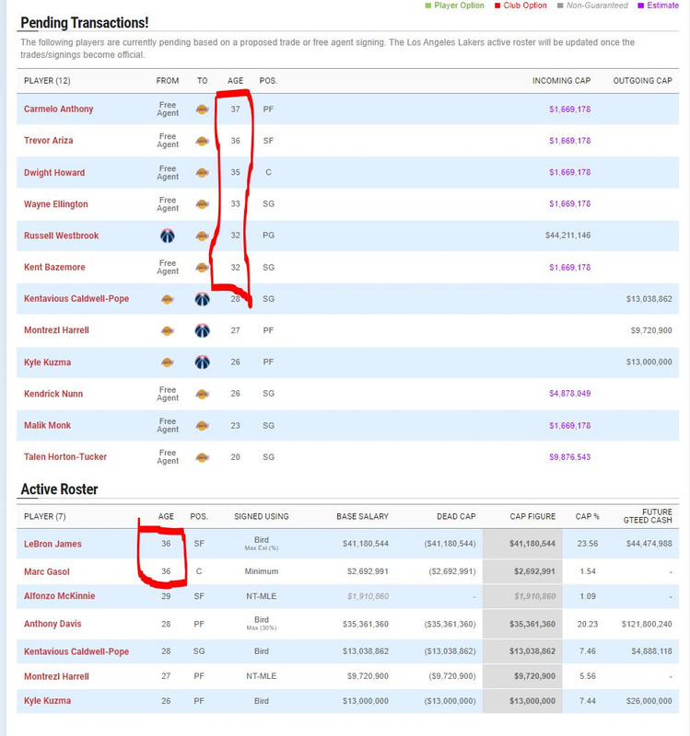Click Lakers logo in pending Caldwell-Pope row
The image size is (690, 736).
[168, 299]
